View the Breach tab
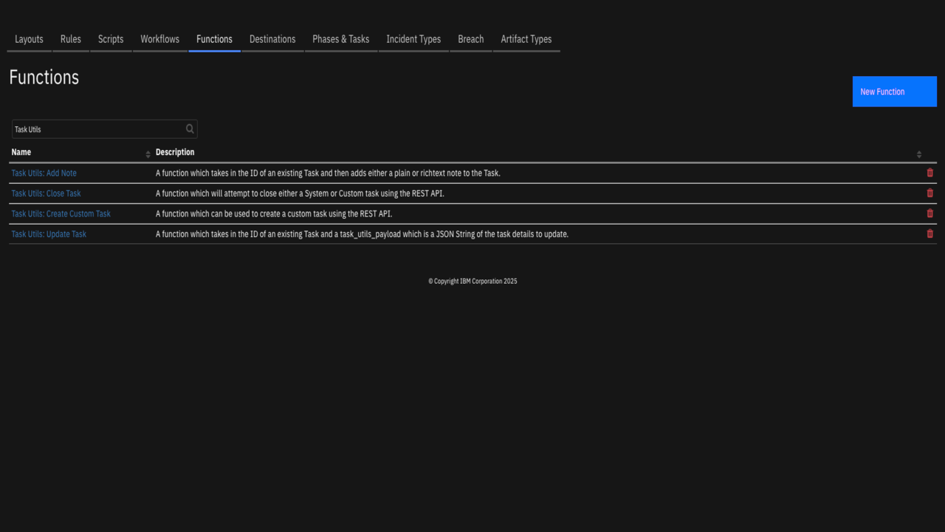This screenshot has width=945, height=532. point(471,39)
